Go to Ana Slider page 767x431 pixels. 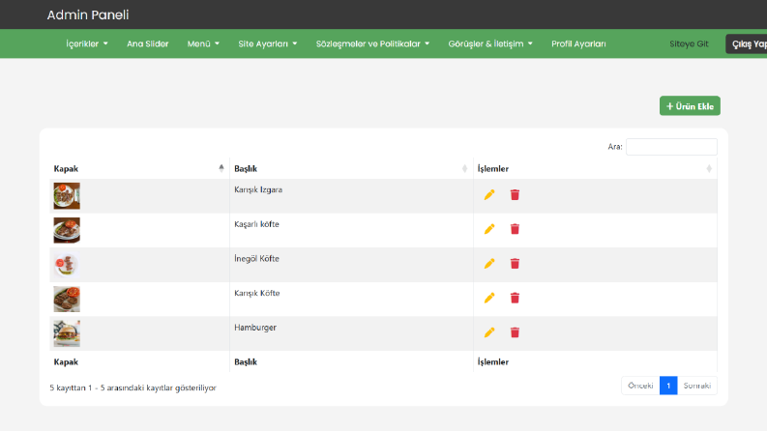click(x=148, y=44)
